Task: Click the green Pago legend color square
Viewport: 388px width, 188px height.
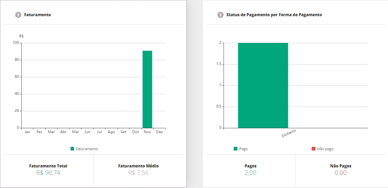Action: pyautogui.click(x=235, y=149)
